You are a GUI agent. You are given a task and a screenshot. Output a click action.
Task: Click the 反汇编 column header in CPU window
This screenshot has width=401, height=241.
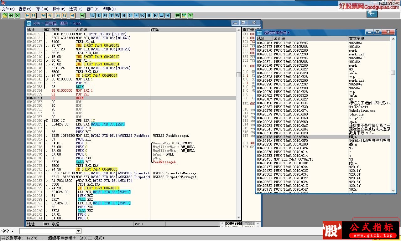[x=112, y=30]
